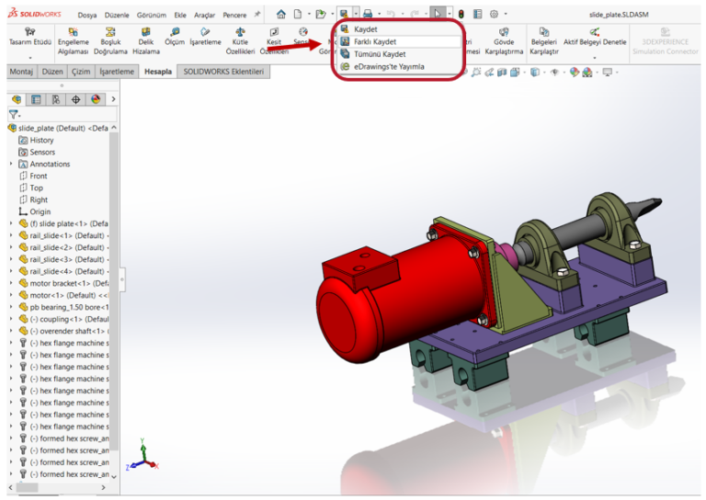Viewport: 706px width, 500px height.
Task: Open the Options gear icon
Action: (494, 15)
